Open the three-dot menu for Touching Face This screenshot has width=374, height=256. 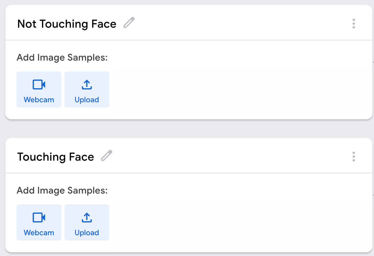353,157
